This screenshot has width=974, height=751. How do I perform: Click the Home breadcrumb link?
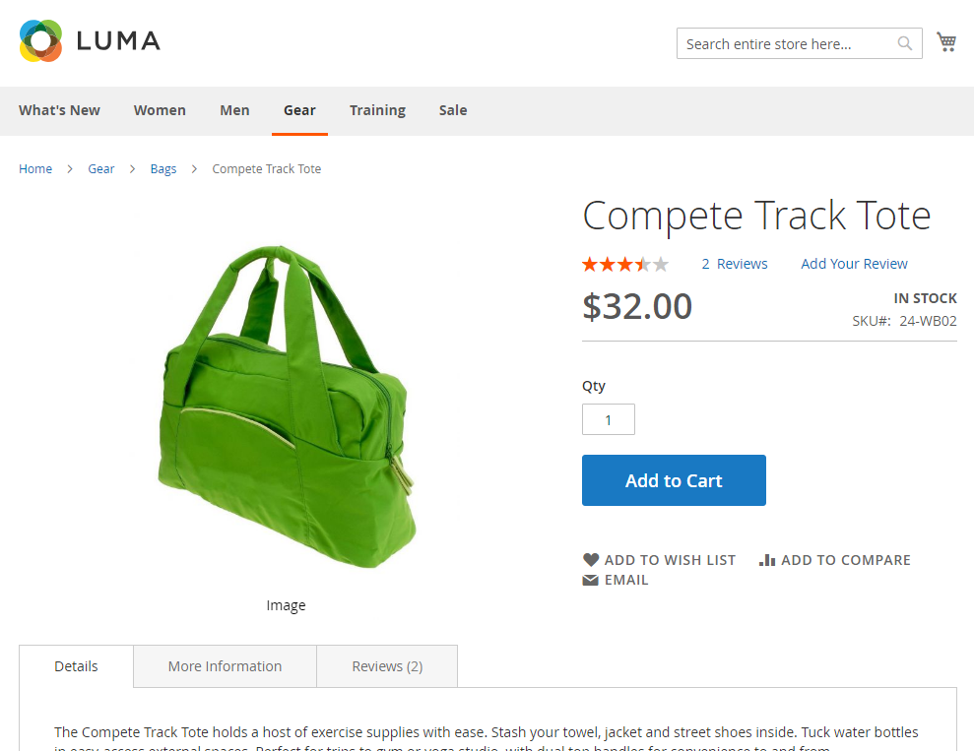[x=35, y=169]
